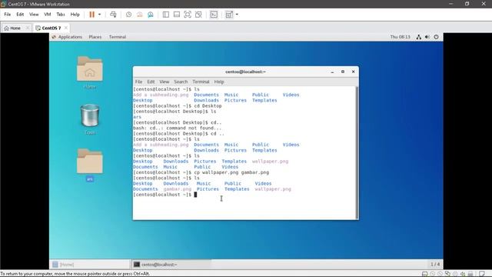Screen dimensions: 492x277
Task: Click the stretch guest display icon
Action: (229, 15)
